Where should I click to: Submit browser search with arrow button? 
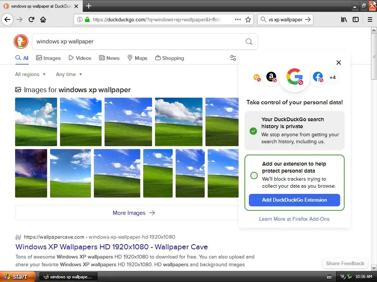click(308, 19)
